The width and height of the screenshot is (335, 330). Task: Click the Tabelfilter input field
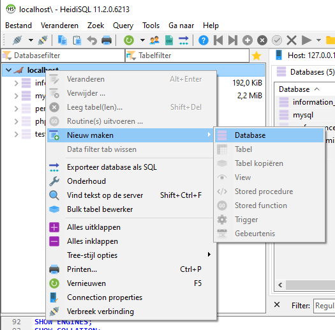187,56
